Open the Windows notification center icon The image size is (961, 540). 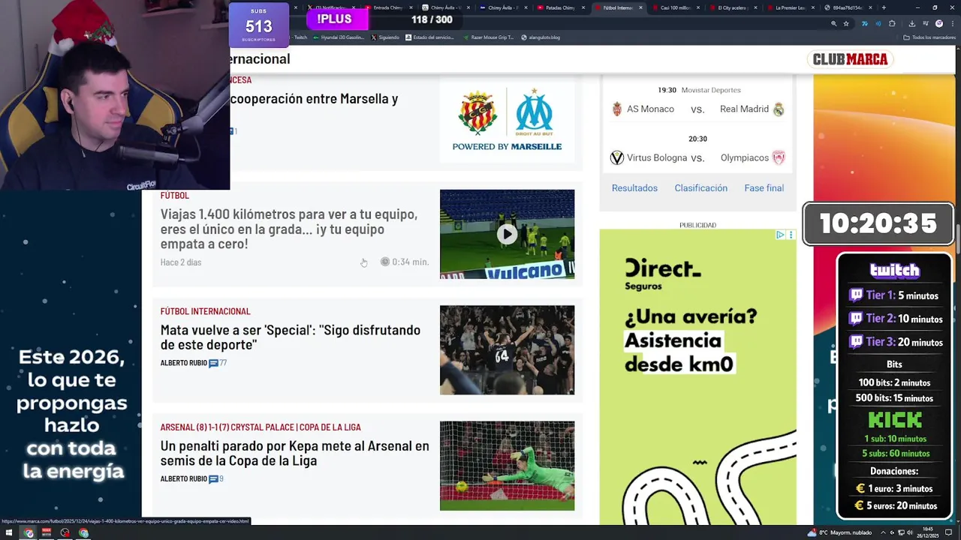coord(950,532)
